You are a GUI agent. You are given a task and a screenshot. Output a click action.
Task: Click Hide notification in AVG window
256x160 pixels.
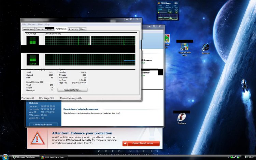pos(43,125)
